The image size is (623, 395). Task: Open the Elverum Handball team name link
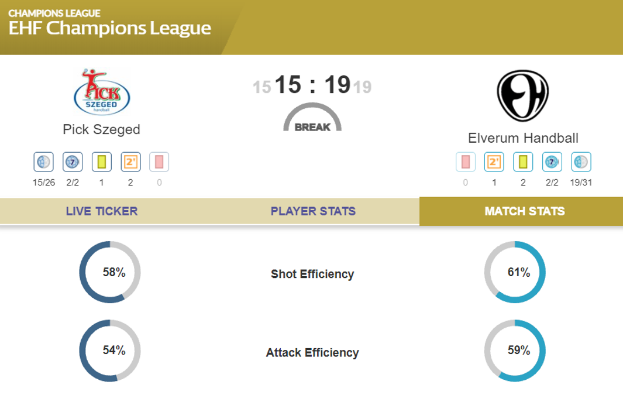coord(523,138)
